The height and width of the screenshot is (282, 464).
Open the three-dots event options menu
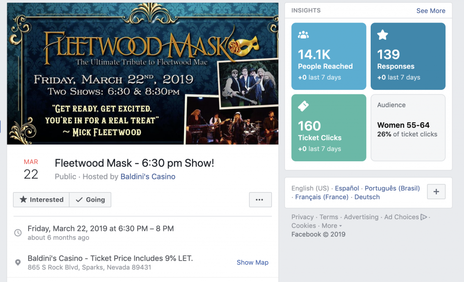pos(260,200)
